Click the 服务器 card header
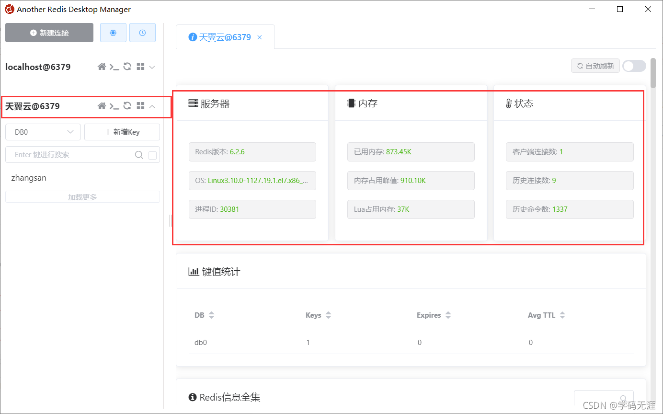Screen dimensions: 663x414 pyautogui.click(x=252, y=103)
